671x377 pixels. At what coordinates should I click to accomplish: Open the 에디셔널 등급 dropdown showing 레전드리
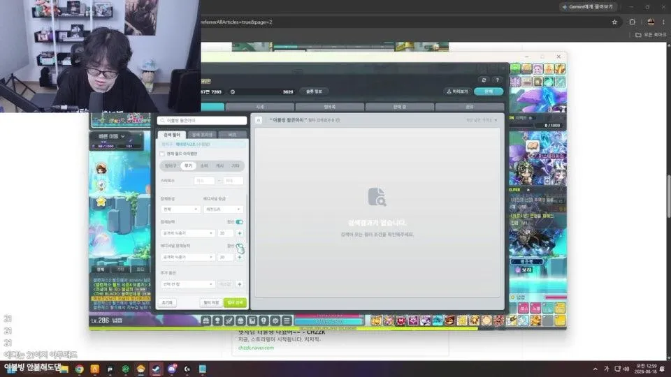point(224,209)
